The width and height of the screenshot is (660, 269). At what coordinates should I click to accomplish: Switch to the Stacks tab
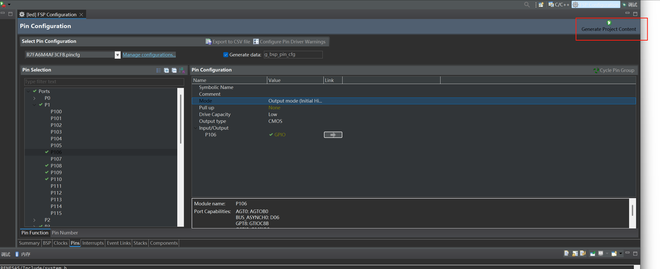click(140, 243)
